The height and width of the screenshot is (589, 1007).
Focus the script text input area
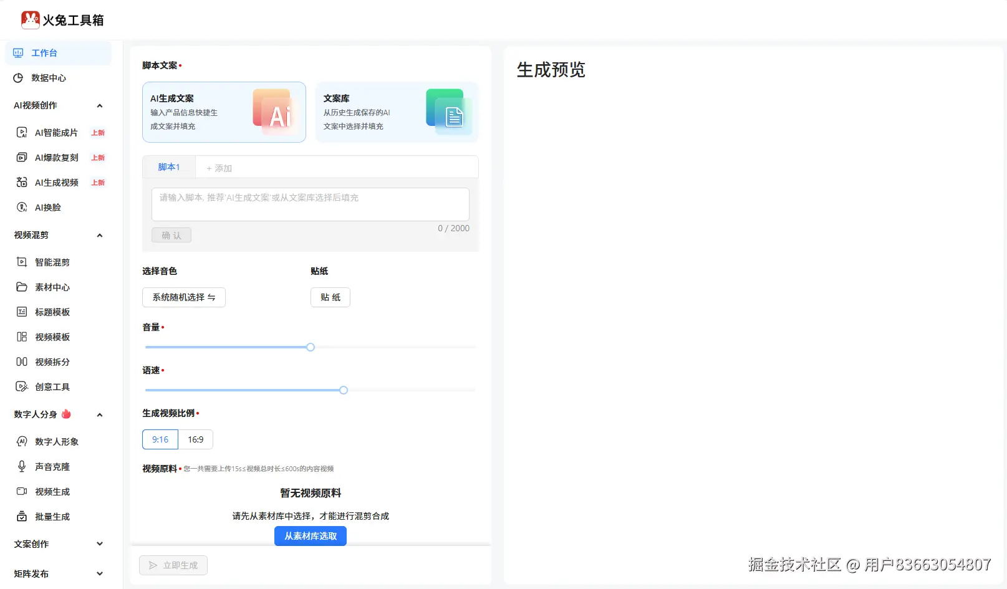pos(311,204)
